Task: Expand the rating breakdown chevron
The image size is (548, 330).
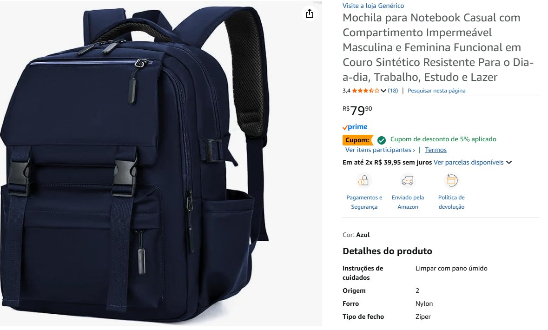Action: [383, 91]
